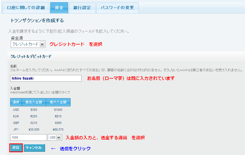The image size is (245, 155).
Task: Open the USD currency dropdown
Action: click(55, 137)
